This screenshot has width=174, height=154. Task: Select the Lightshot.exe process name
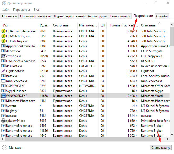(15, 71)
